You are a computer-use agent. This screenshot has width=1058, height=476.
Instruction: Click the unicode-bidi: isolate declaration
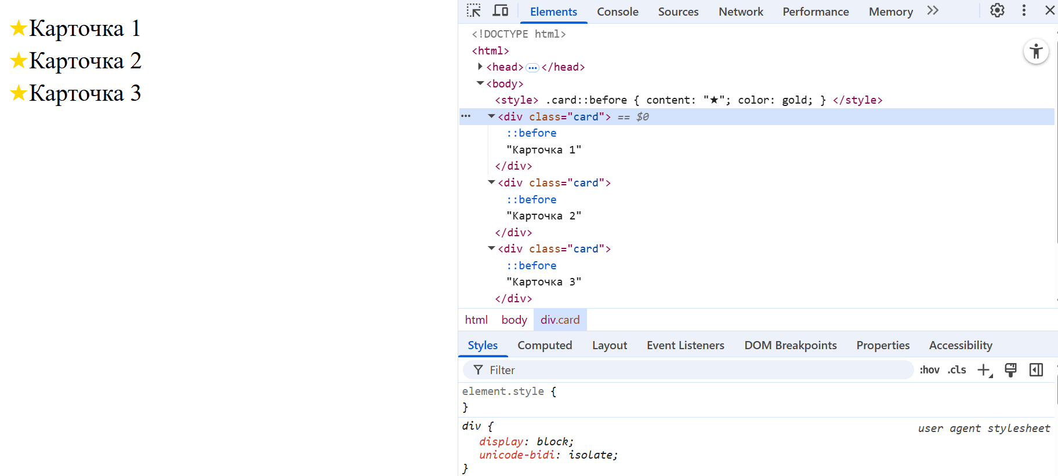click(548, 455)
